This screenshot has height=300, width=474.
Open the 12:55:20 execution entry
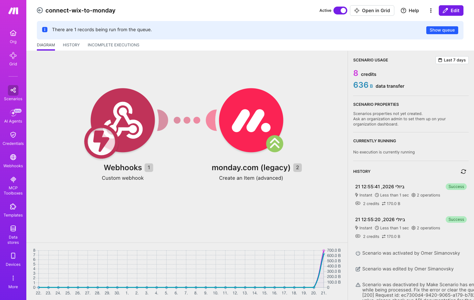(411, 228)
